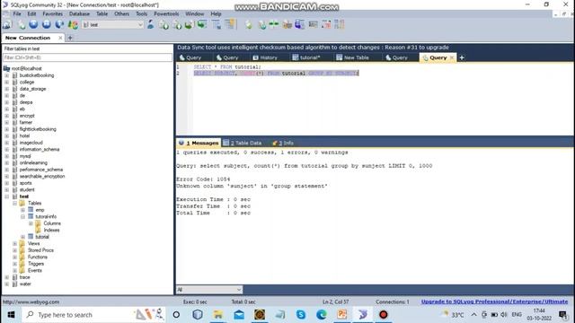Expand the hotel database node
Viewport: 575px width, 323px height.
6,135
